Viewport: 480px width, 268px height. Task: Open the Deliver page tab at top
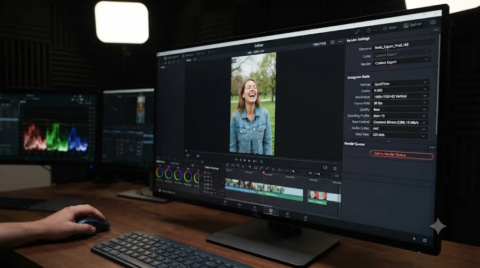pos(412,25)
